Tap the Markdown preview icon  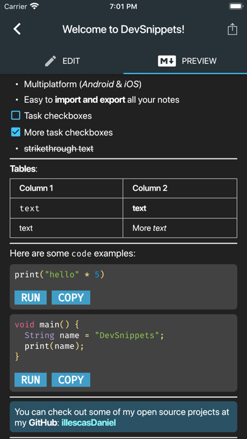point(167,61)
